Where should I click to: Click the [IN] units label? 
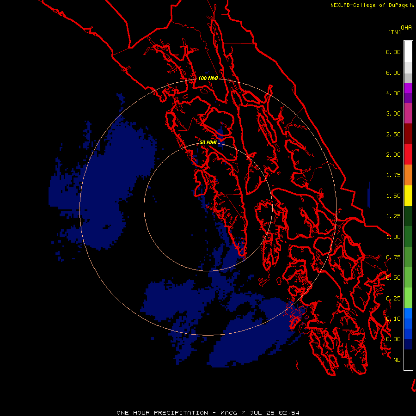pyautogui.click(x=394, y=32)
